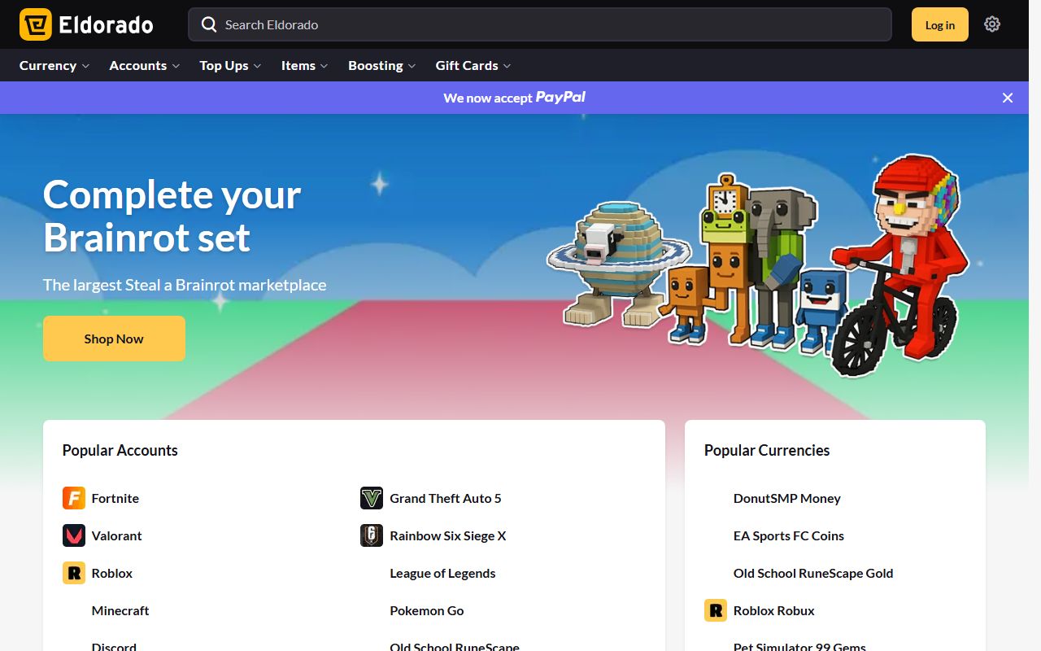Click the Popular Accounts heading

pyautogui.click(x=120, y=450)
